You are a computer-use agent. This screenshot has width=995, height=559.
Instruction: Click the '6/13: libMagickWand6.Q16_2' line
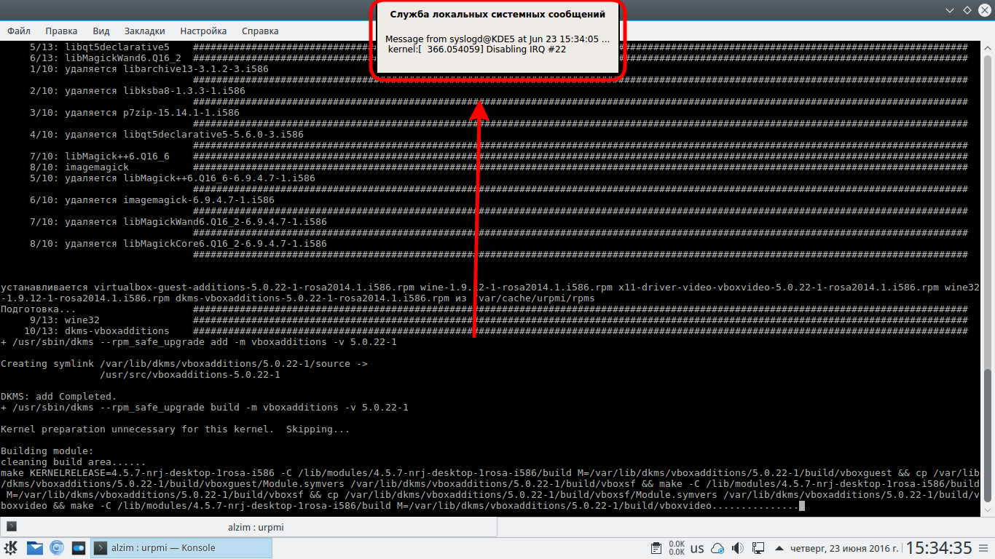pos(106,58)
